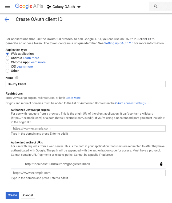Go back using the left arrow
The height and width of the screenshot is (203, 172).
[x=7, y=19]
